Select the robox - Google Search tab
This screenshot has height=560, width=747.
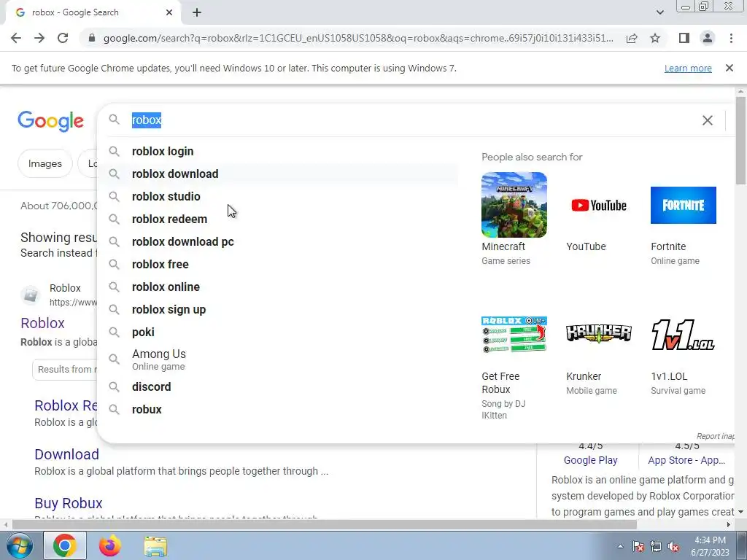93,13
